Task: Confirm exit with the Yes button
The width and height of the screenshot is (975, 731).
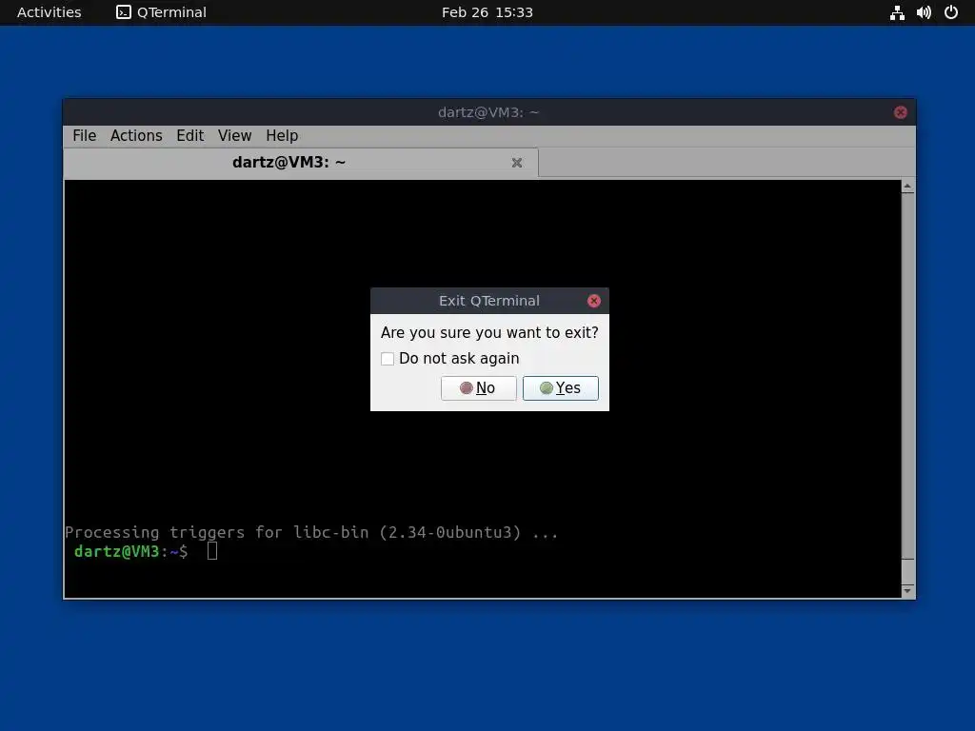Action: pyautogui.click(x=560, y=388)
